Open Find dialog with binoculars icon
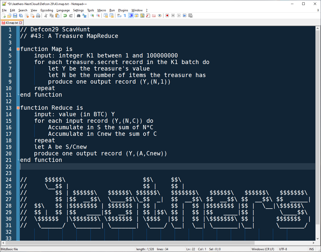The width and height of the screenshot is (321, 252). tap(78, 16)
